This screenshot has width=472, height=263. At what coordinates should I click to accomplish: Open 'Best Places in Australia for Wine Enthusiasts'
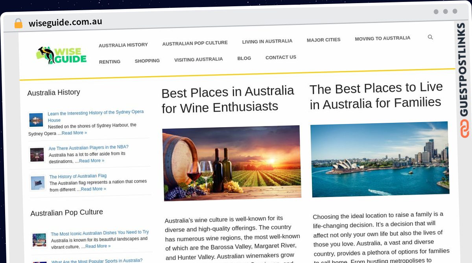(228, 99)
